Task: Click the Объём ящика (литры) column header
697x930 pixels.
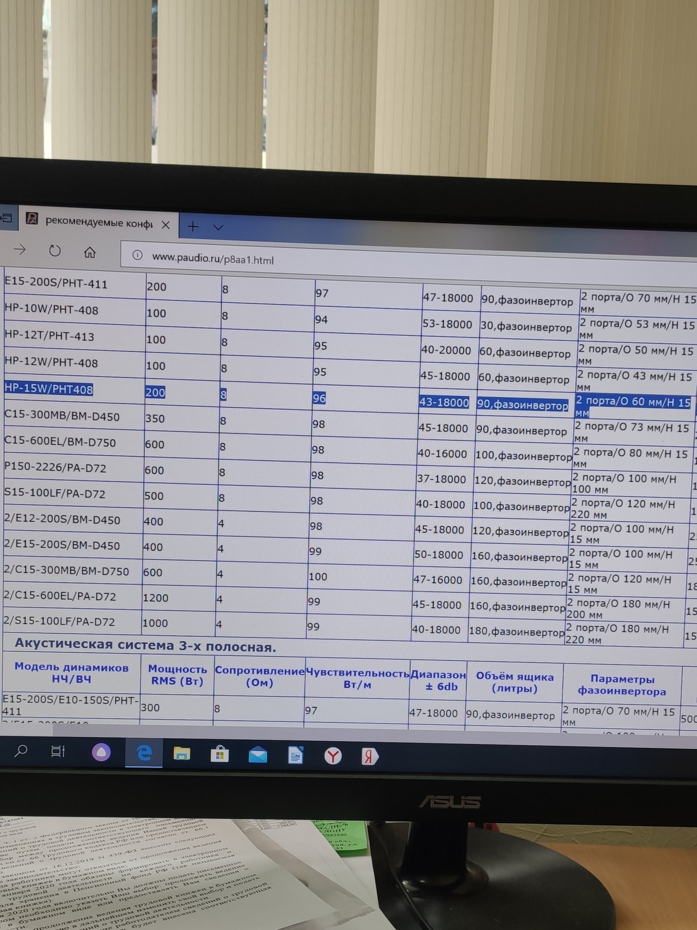Action: [x=514, y=683]
